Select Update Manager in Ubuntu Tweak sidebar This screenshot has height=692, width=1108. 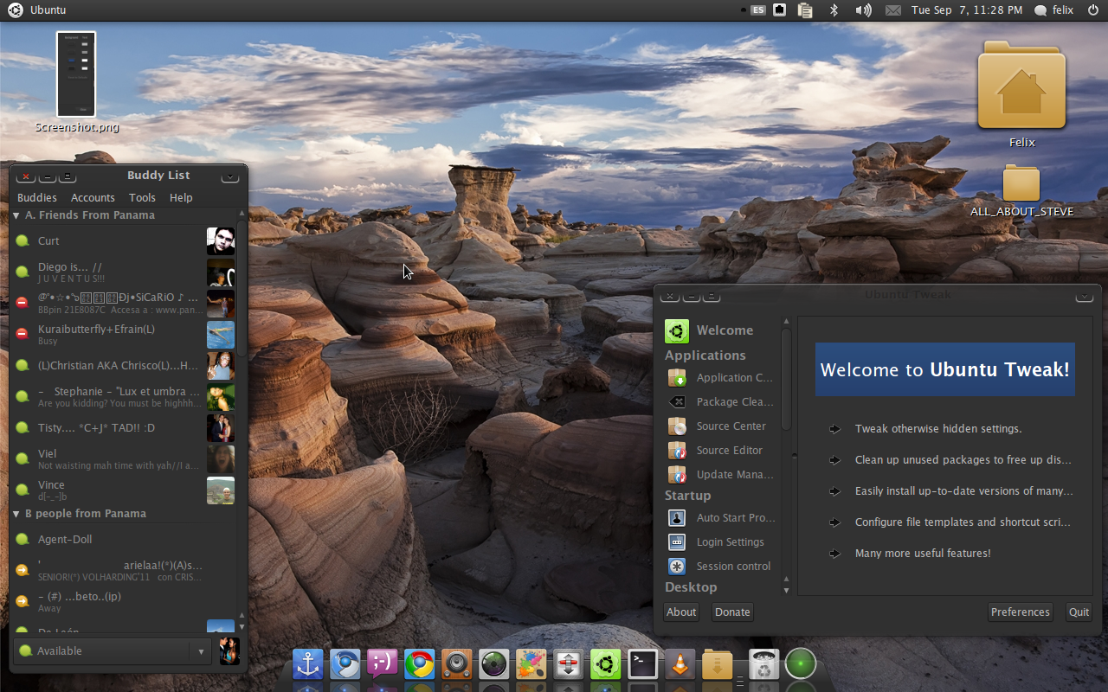click(x=721, y=475)
